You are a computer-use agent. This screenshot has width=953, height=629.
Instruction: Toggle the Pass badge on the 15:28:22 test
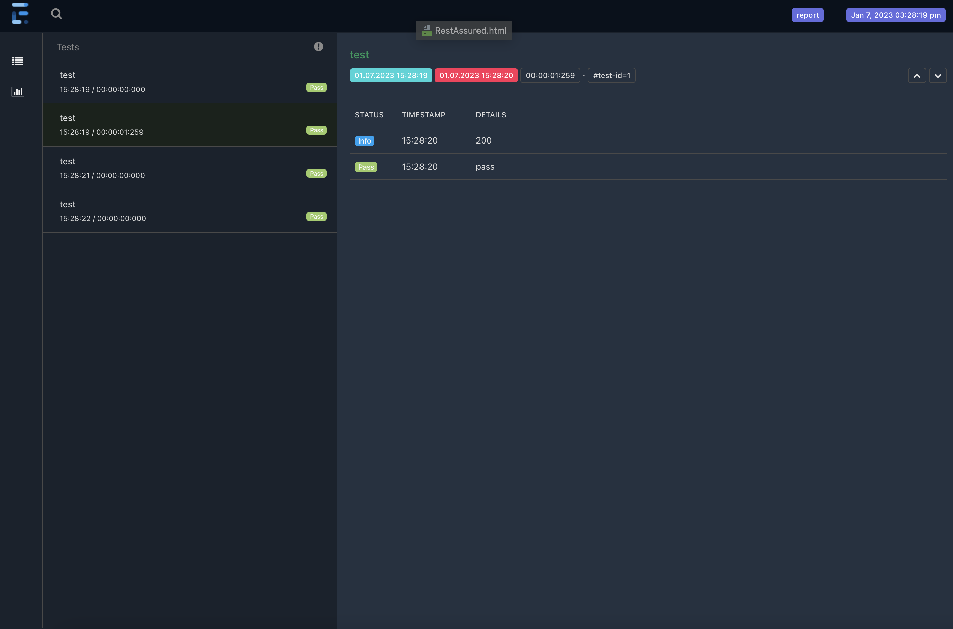click(x=316, y=216)
